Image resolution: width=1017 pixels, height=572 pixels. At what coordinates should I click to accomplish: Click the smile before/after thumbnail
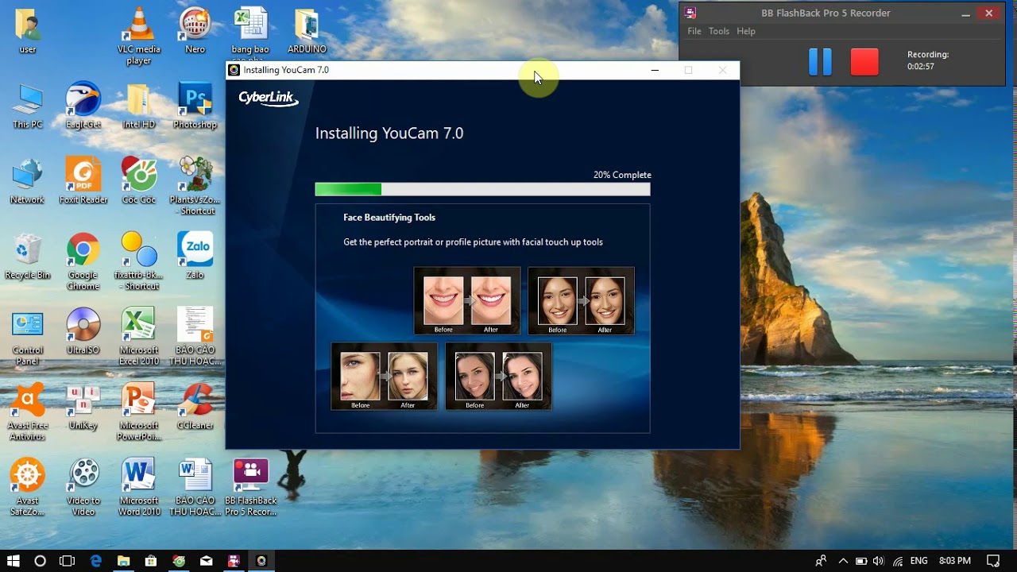point(467,300)
